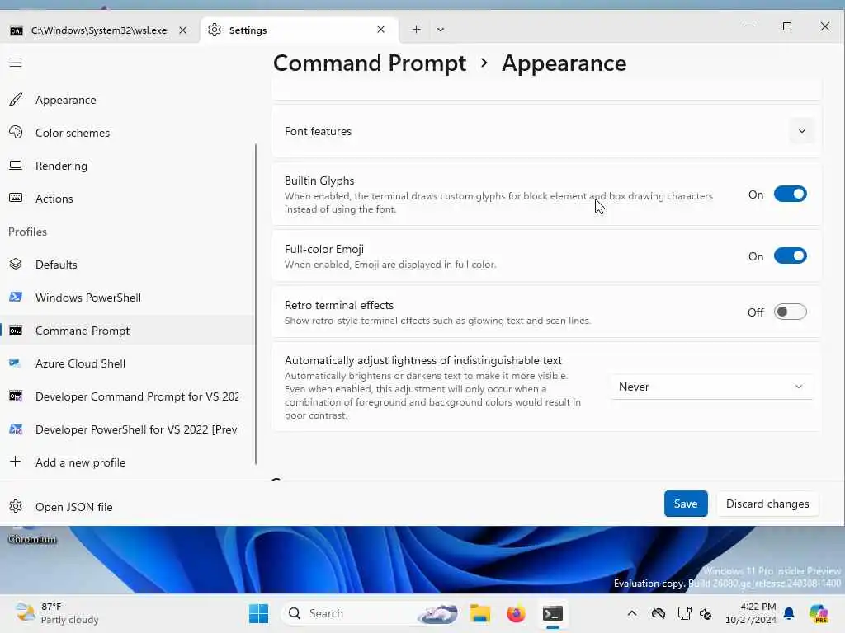Click the Open JSON file gear icon

click(x=17, y=507)
